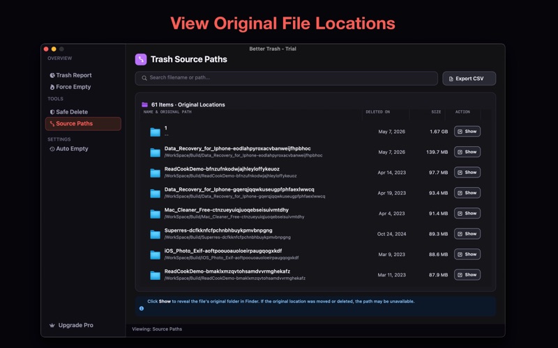Click folder icon of ReadCookDemo-bmaklxmz
This screenshot has height=348, width=558.
tap(155, 276)
